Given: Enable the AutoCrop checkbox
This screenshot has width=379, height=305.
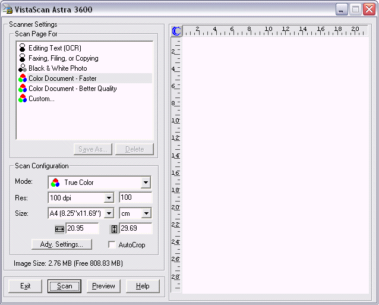Looking at the screenshot, I should (x=112, y=245).
